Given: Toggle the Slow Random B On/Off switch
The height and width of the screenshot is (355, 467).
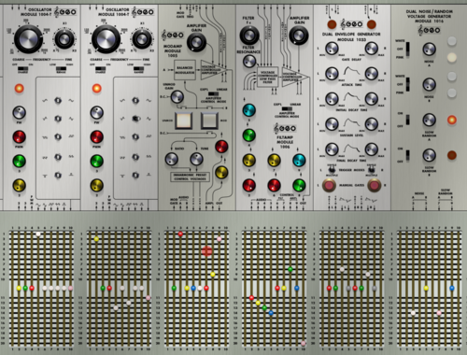Looking at the screenshot, I should tap(407, 155).
